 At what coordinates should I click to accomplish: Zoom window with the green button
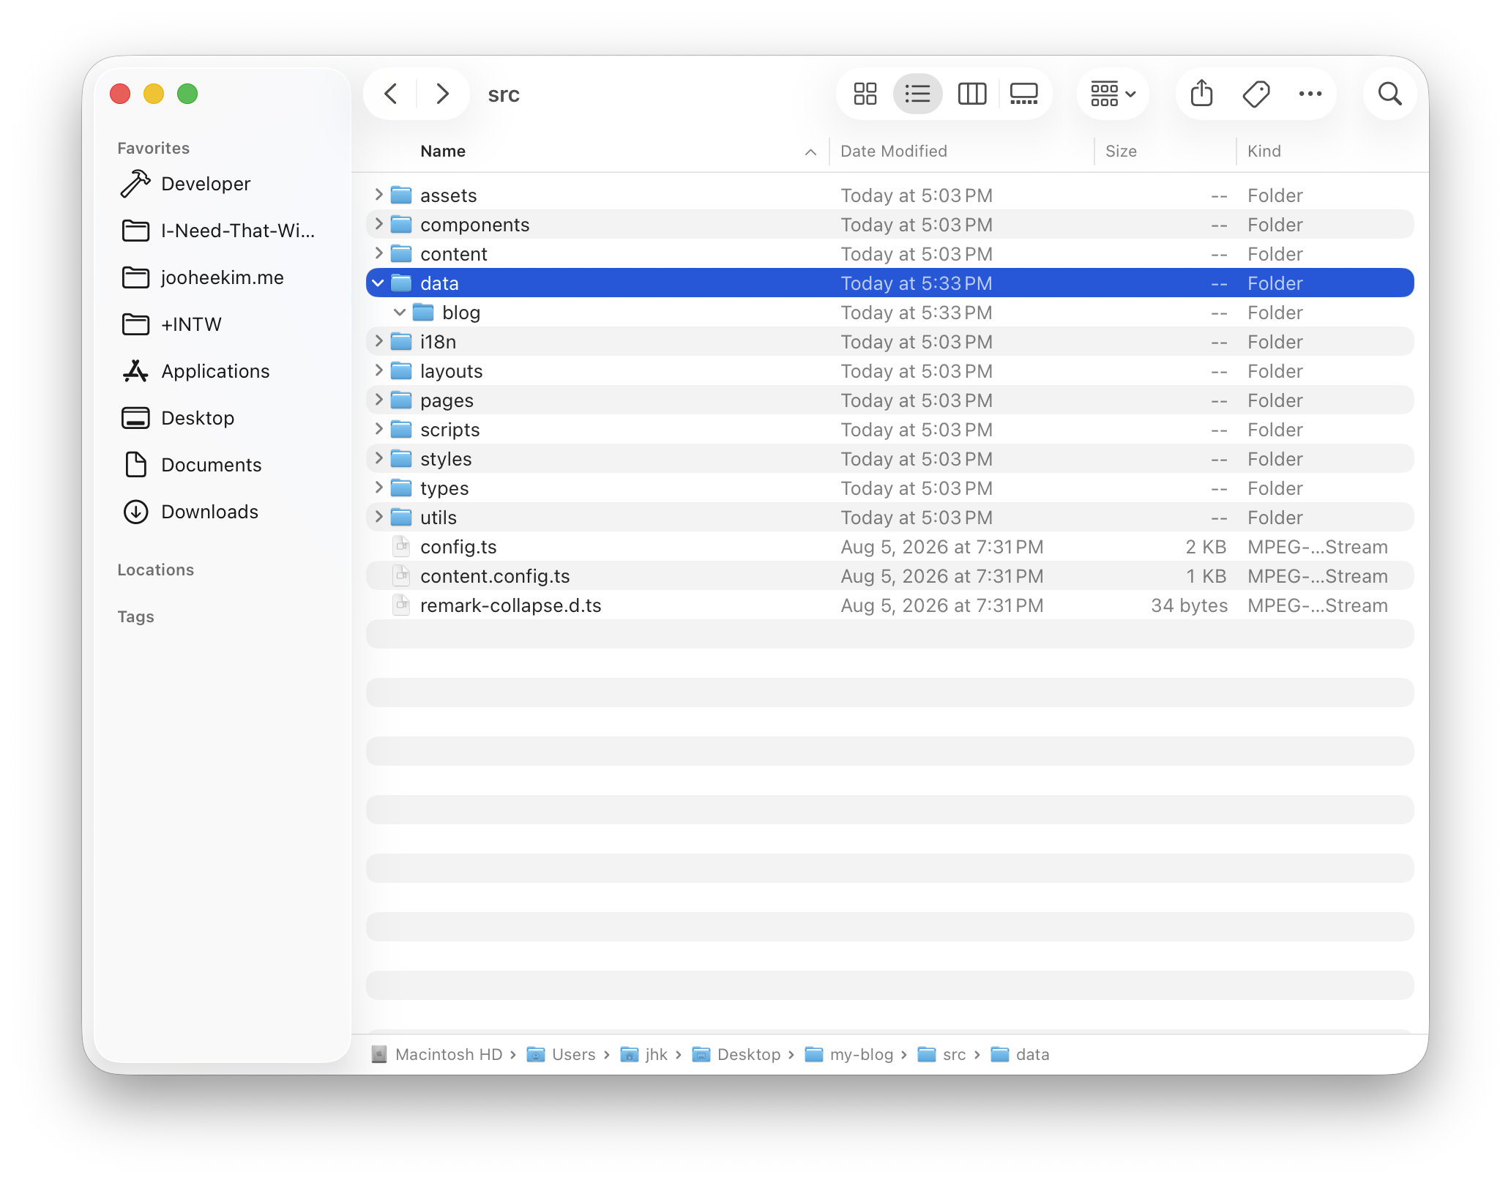coord(187,94)
